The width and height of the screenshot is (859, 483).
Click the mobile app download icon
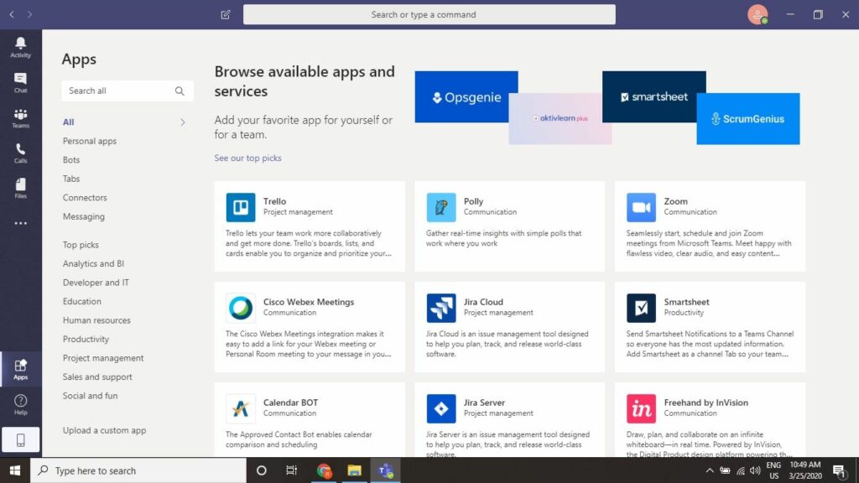(x=20, y=439)
